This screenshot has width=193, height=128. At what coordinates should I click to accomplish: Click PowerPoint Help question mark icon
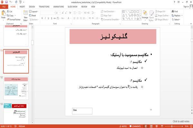coord(174,2)
